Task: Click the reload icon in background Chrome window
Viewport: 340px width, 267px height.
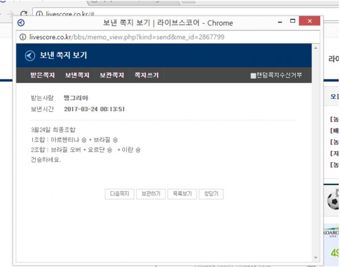Action: [24, 14]
